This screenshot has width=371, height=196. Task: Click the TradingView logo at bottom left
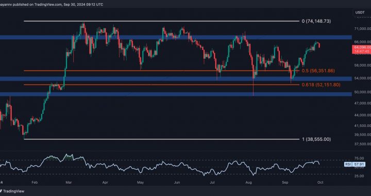tap(12, 191)
